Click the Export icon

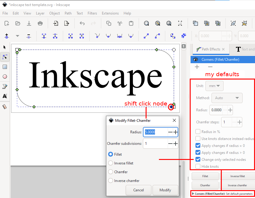pyautogui.click(x=67, y=24)
